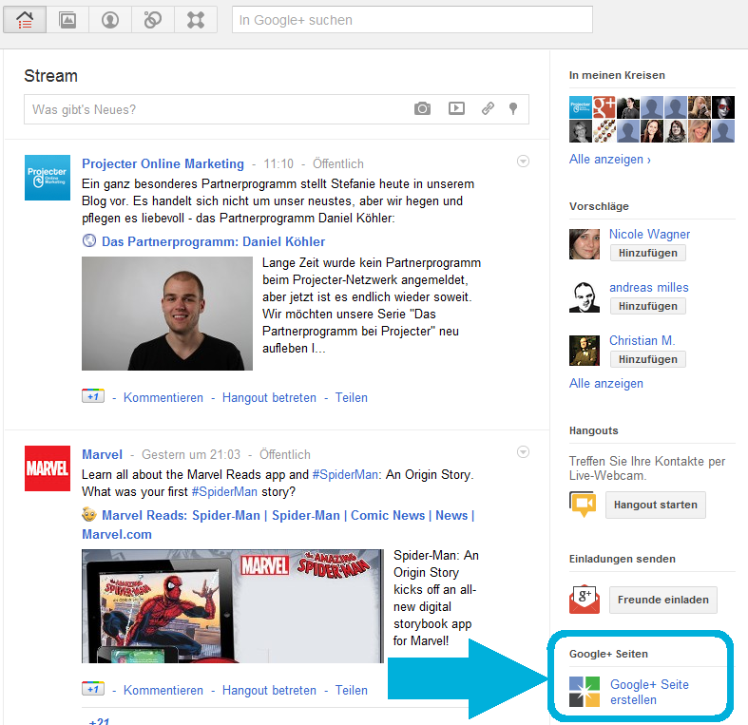Open the Spider-Man comic image thumbnail
Viewport: 748px width, 725px height.
tap(233, 606)
